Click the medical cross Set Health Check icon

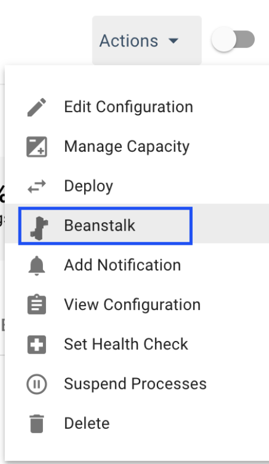36,345
